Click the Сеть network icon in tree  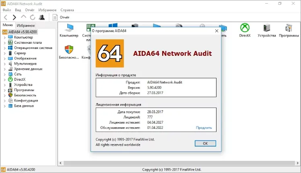click(x=10, y=74)
